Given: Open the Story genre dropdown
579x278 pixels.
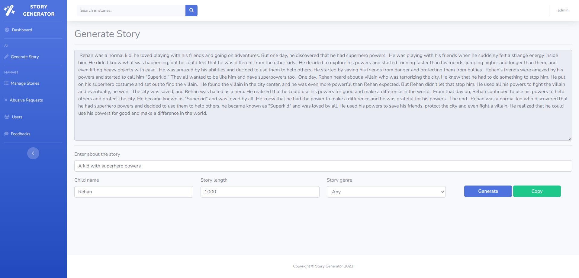Looking at the screenshot, I should coord(386,192).
